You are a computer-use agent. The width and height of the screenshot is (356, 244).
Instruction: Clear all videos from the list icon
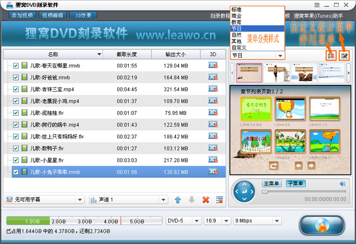pyautogui.click(x=219, y=199)
